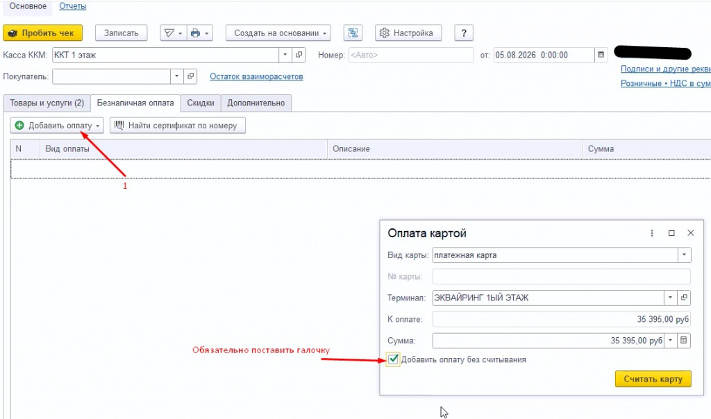
Task: Switch to Товары и услуги (2) tab
Action: 47,103
